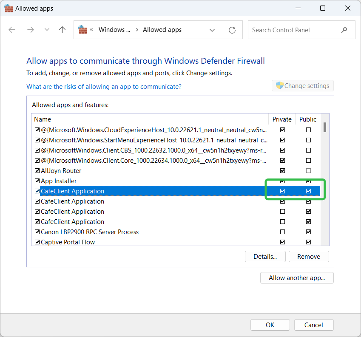Refresh the Allowed apps page

pyautogui.click(x=232, y=30)
